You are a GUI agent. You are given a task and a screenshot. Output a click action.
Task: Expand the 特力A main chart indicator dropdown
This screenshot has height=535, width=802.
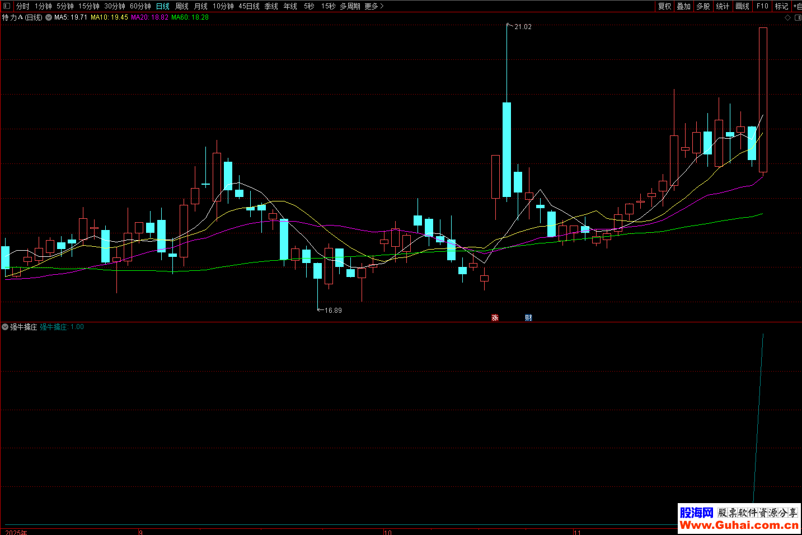pyautogui.click(x=49, y=17)
